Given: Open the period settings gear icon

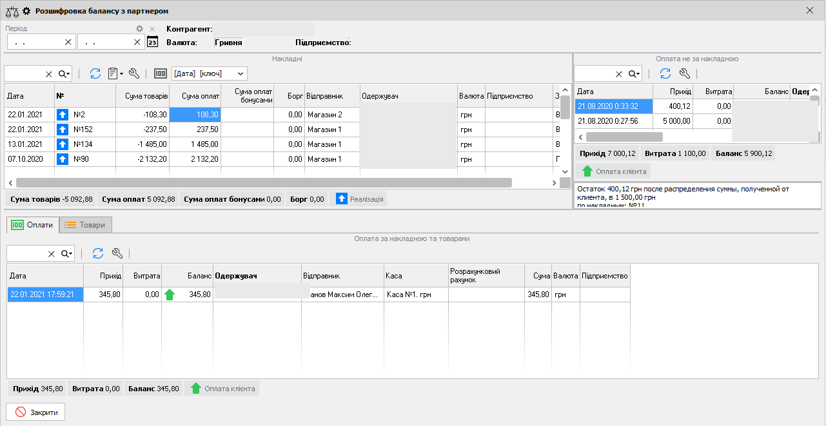Looking at the screenshot, I should click(139, 29).
